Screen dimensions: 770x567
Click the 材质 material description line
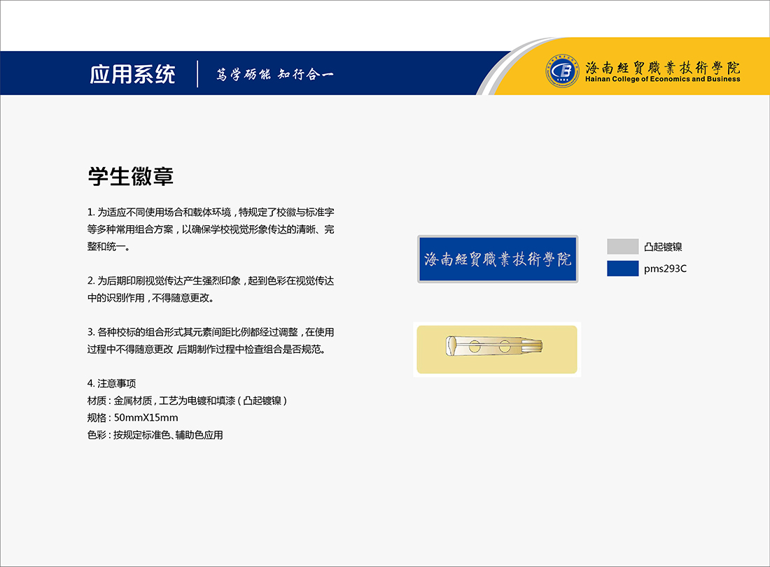point(187,401)
